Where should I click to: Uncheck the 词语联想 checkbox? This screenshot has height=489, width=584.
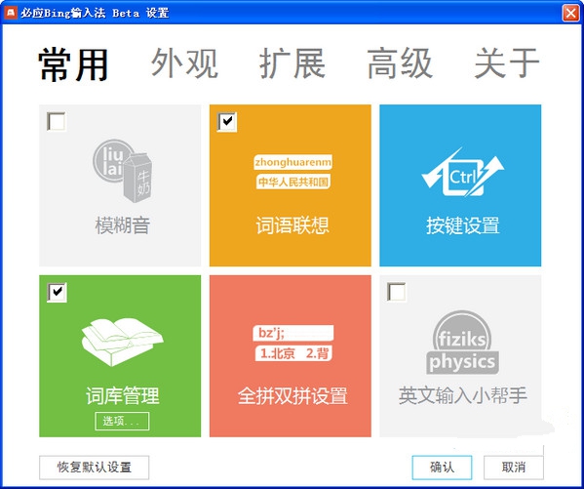(227, 121)
